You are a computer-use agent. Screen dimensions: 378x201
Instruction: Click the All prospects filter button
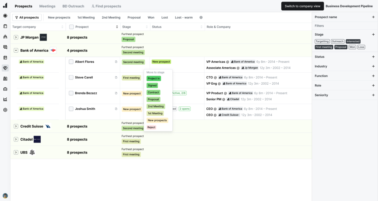pos(27,18)
